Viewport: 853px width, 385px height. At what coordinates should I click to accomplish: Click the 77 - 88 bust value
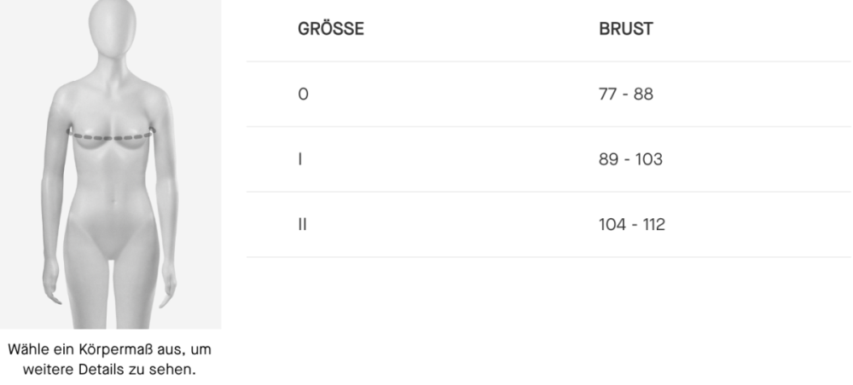(x=627, y=95)
